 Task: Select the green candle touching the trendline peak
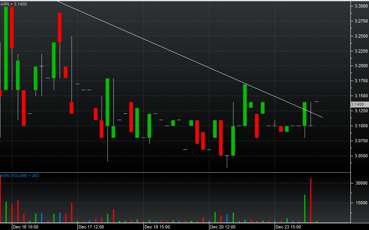245,105
